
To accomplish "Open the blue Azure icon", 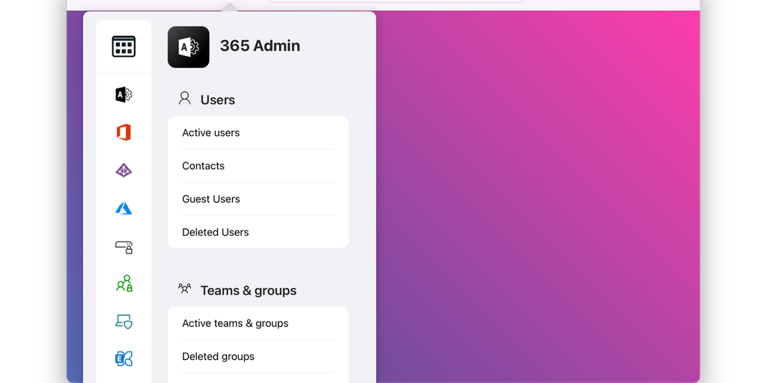I will tap(124, 209).
